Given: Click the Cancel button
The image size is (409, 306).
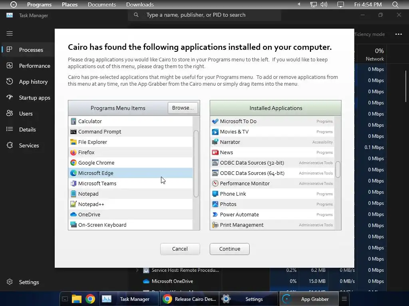Looking at the screenshot, I should (x=180, y=249).
